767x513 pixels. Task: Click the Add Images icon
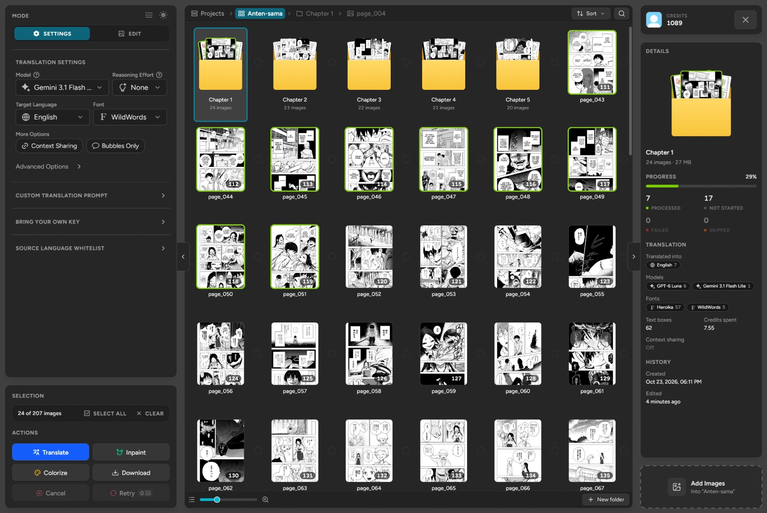point(677,487)
